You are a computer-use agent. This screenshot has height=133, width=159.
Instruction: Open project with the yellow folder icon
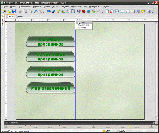click(x=10, y=11)
